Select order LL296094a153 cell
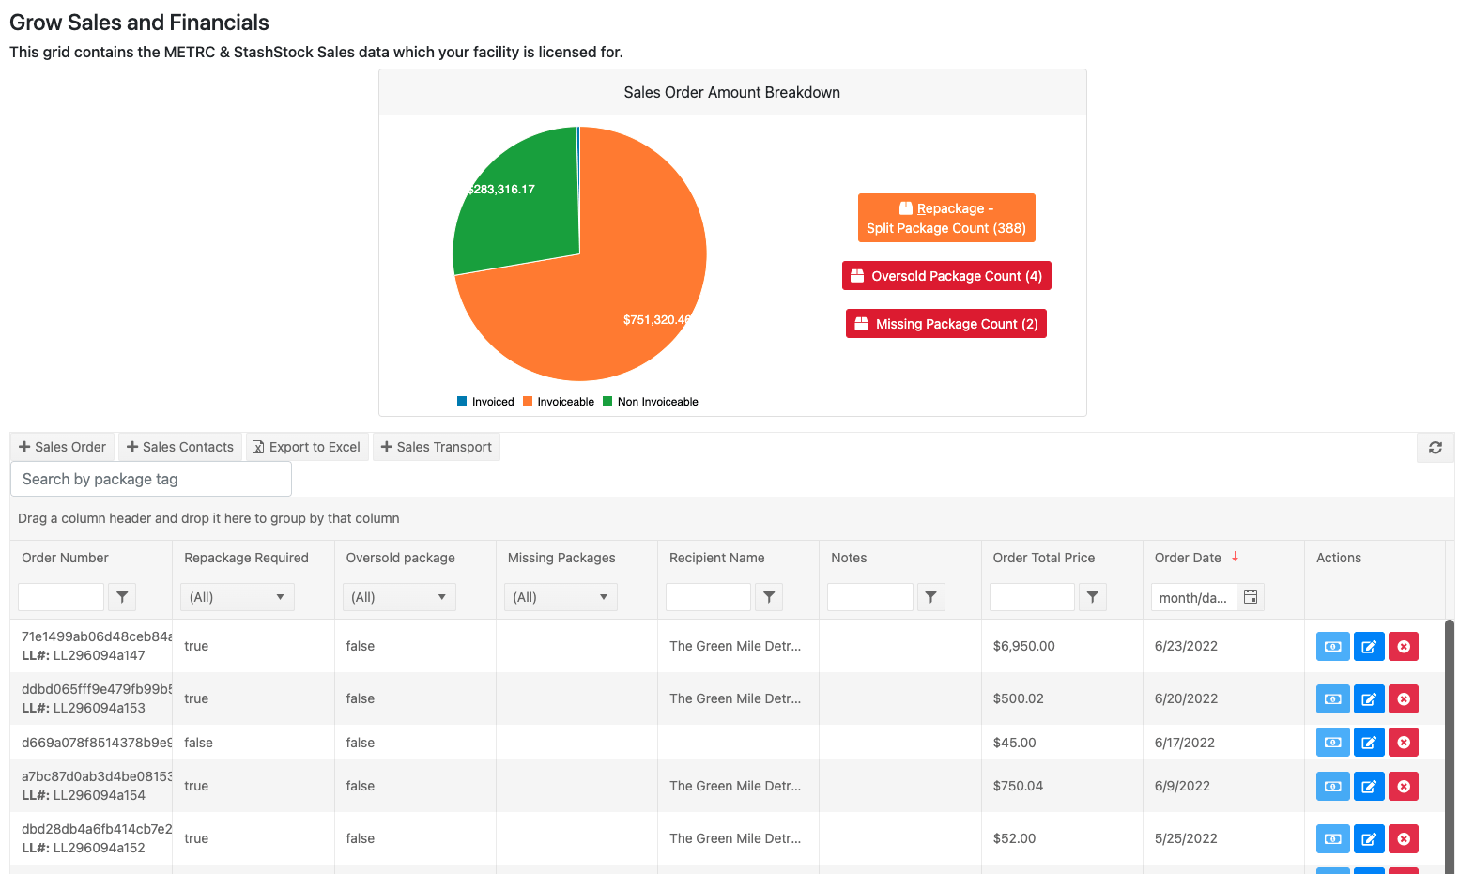Viewport: 1459px width, 874px height. [x=91, y=698]
